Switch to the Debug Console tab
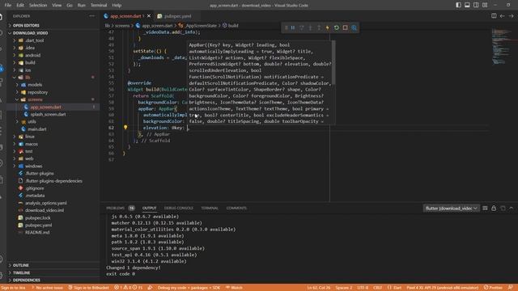Viewport: 518px width, 291px height. (179, 209)
